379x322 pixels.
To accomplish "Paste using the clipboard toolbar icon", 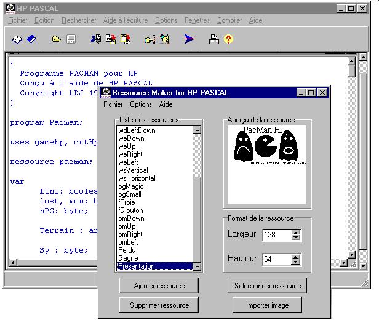I will [126, 39].
